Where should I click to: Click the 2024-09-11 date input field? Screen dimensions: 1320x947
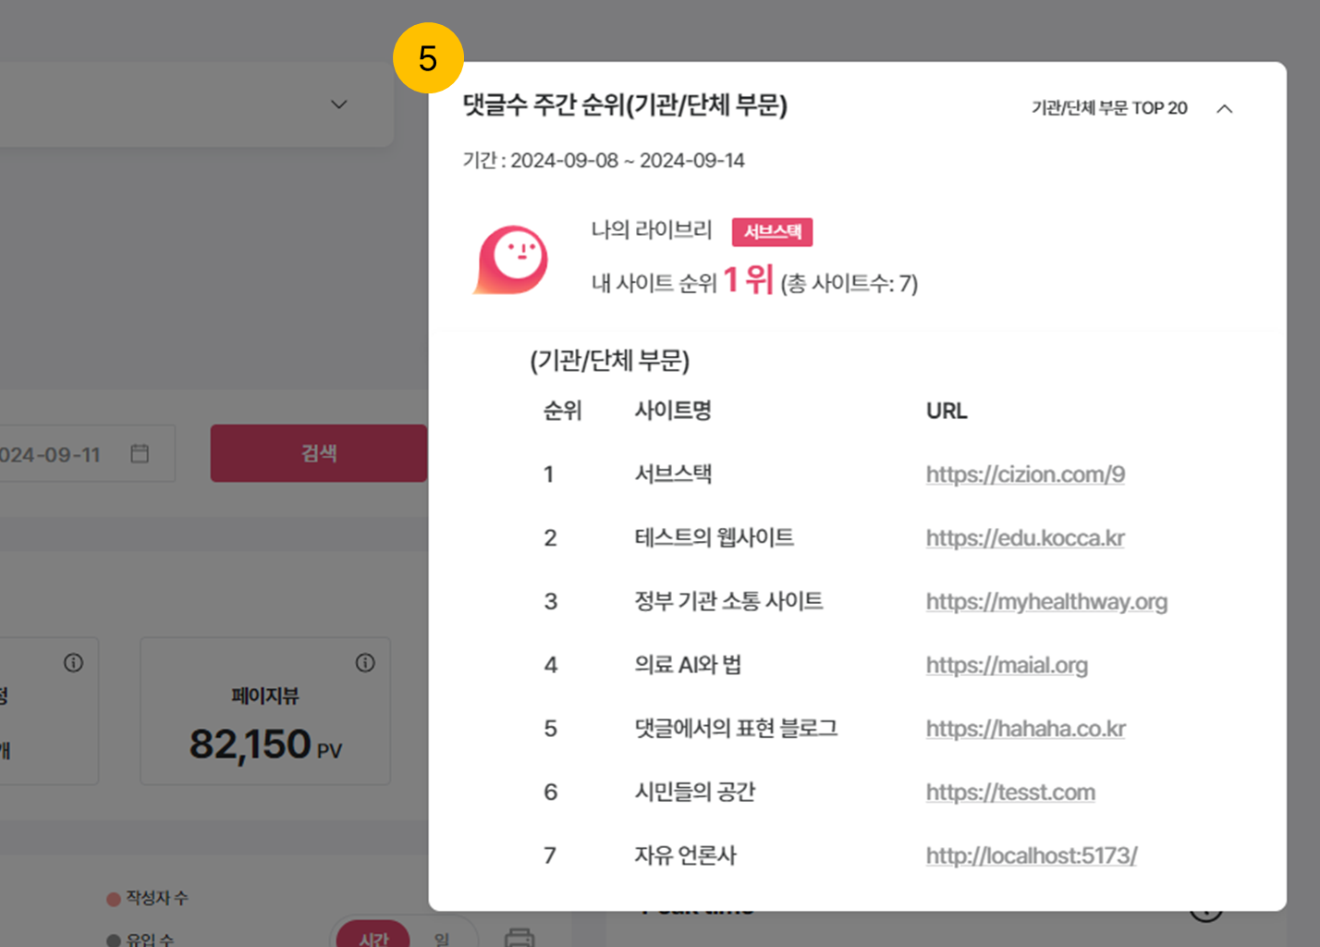(x=55, y=454)
